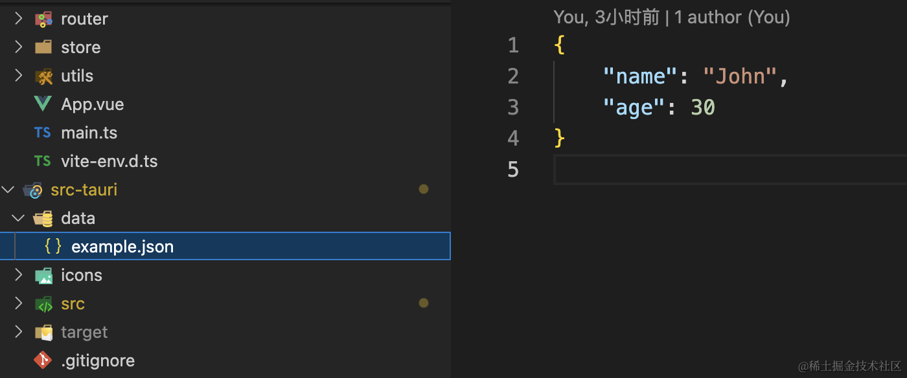Expand the target folder chevron
The width and height of the screenshot is (907, 378).
19,332
